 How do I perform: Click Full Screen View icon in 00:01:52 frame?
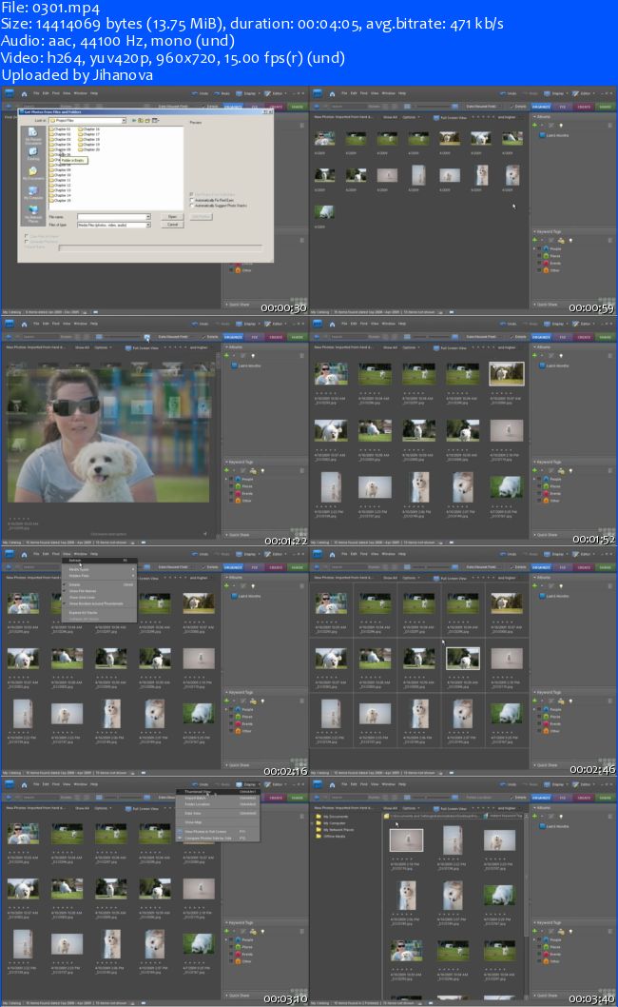436,347
